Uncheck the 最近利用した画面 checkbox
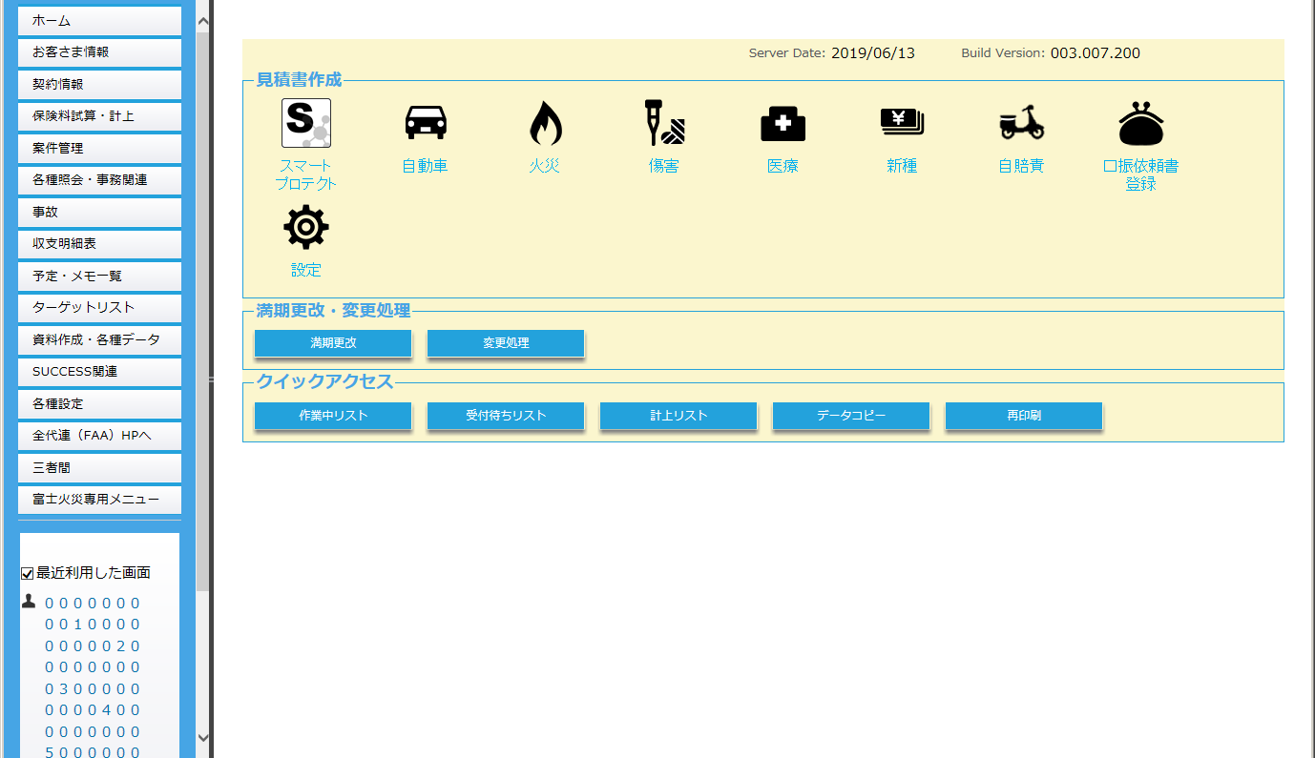 coord(28,574)
